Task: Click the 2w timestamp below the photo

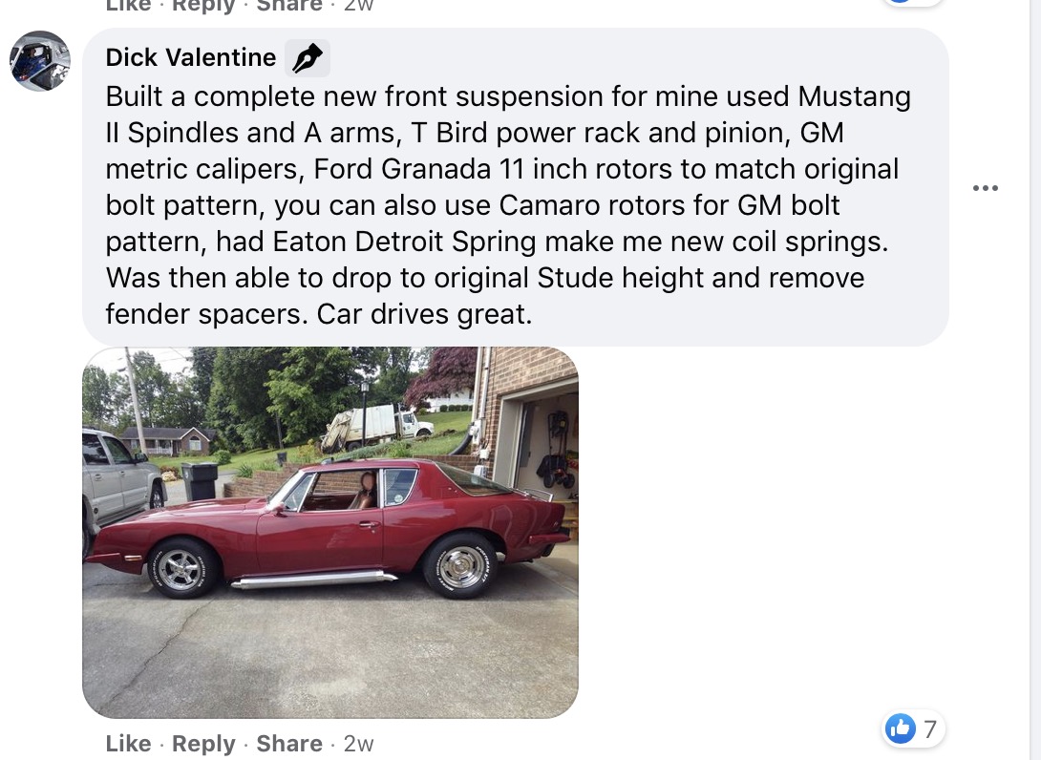Action: click(x=358, y=744)
